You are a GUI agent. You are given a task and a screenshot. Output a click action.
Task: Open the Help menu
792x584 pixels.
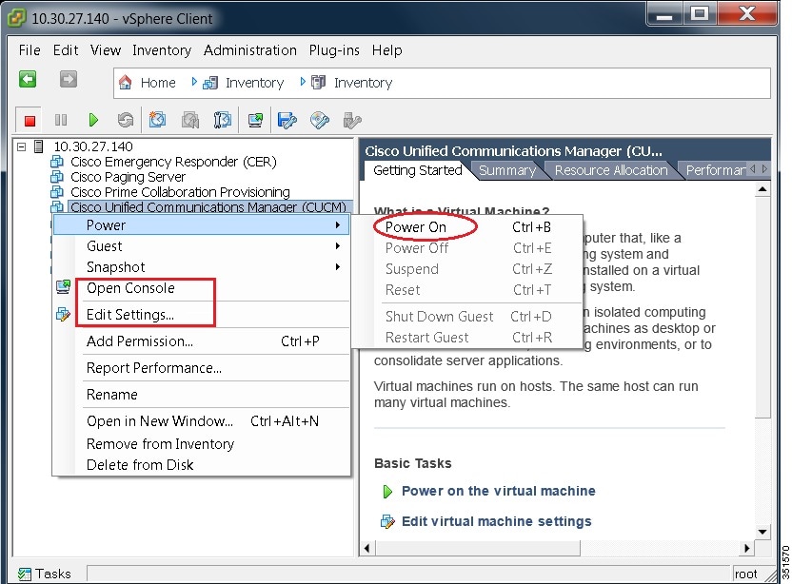[386, 50]
